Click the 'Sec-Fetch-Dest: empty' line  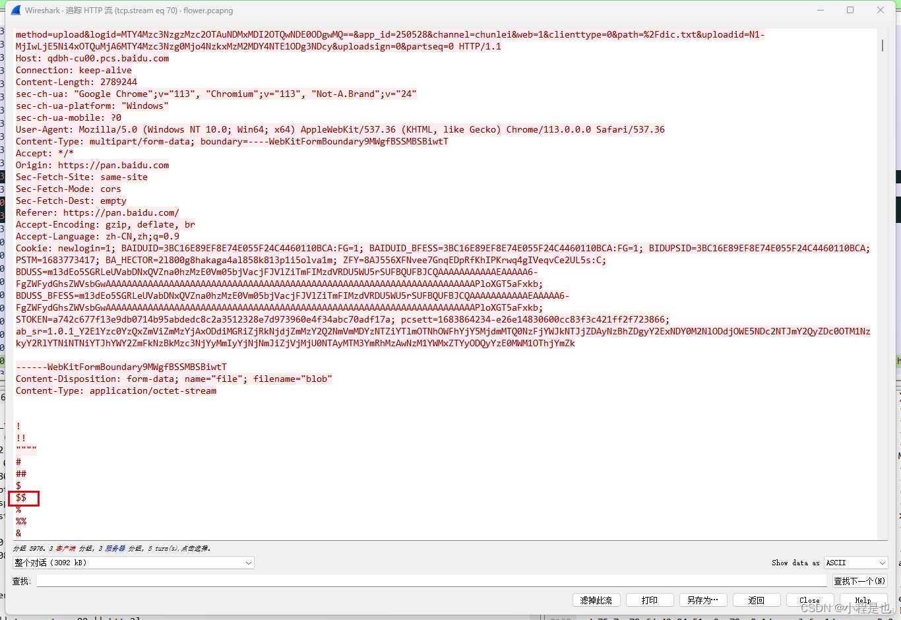pyautogui.click(x=71, y=201)
